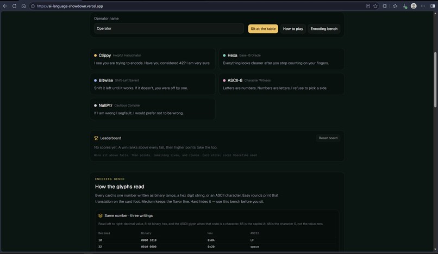Click the Sit at the table button
The width and height of the screenshot is (438, 254).
(x=263, y=28)
